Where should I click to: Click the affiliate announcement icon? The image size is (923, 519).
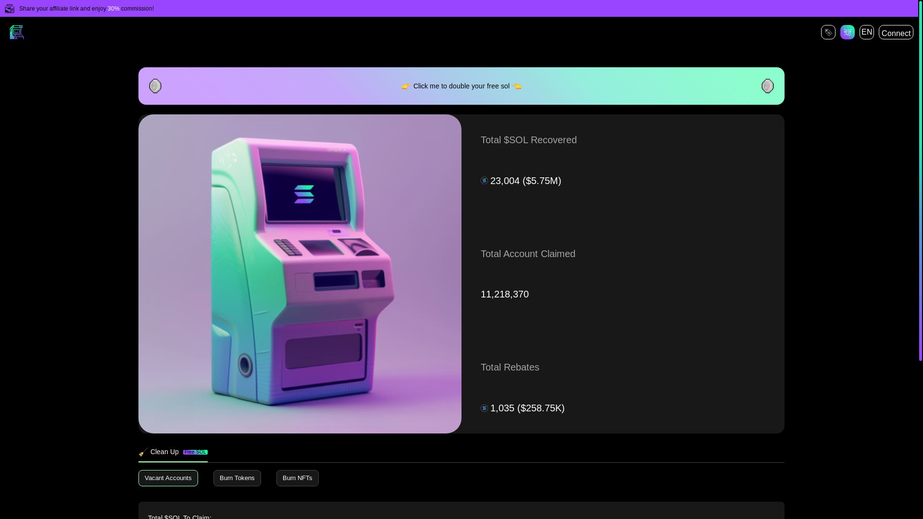10,9
